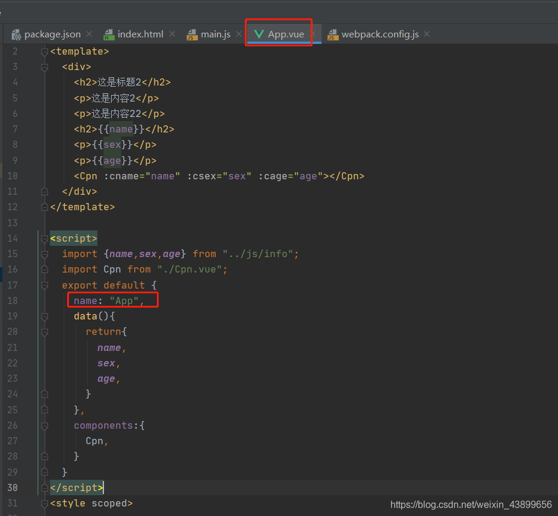Switch to the main.js tab

point(215,34)
